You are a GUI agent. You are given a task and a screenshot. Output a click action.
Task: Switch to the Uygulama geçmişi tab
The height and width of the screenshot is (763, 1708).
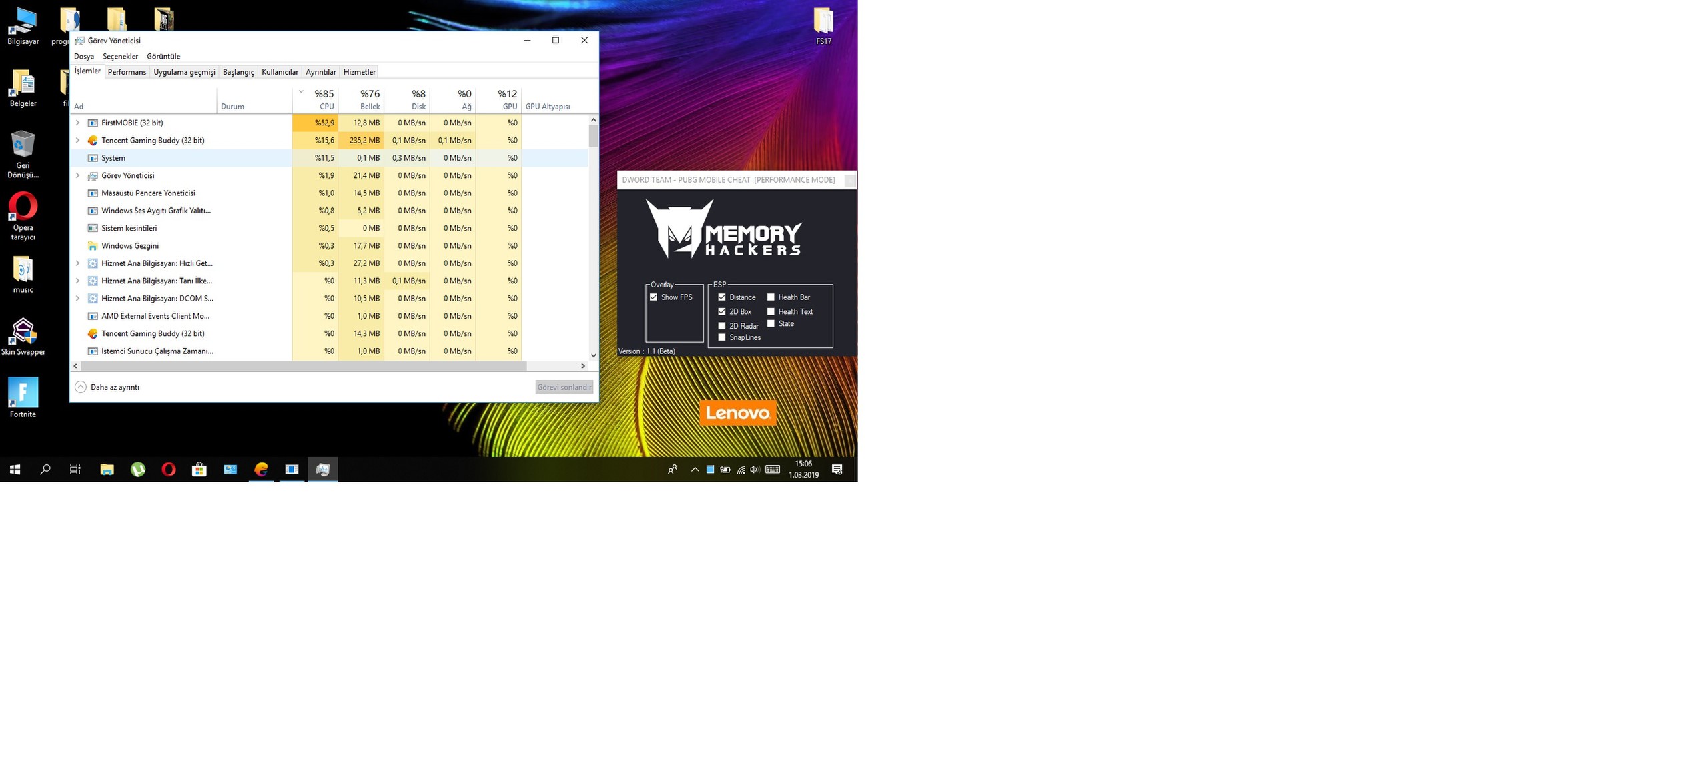point(184,72)
